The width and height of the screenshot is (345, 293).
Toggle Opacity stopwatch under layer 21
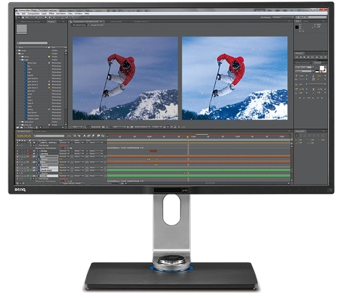[x=36, y=159]
